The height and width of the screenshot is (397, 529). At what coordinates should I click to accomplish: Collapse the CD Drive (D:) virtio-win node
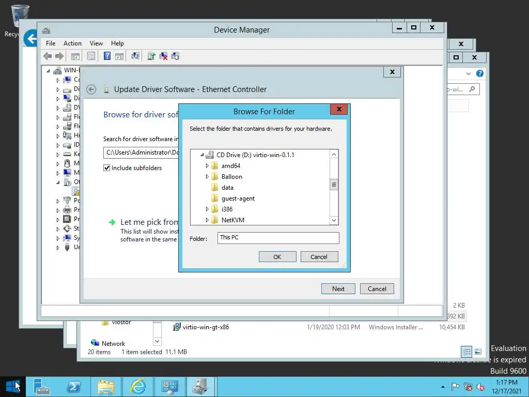(x=202, y=155)
